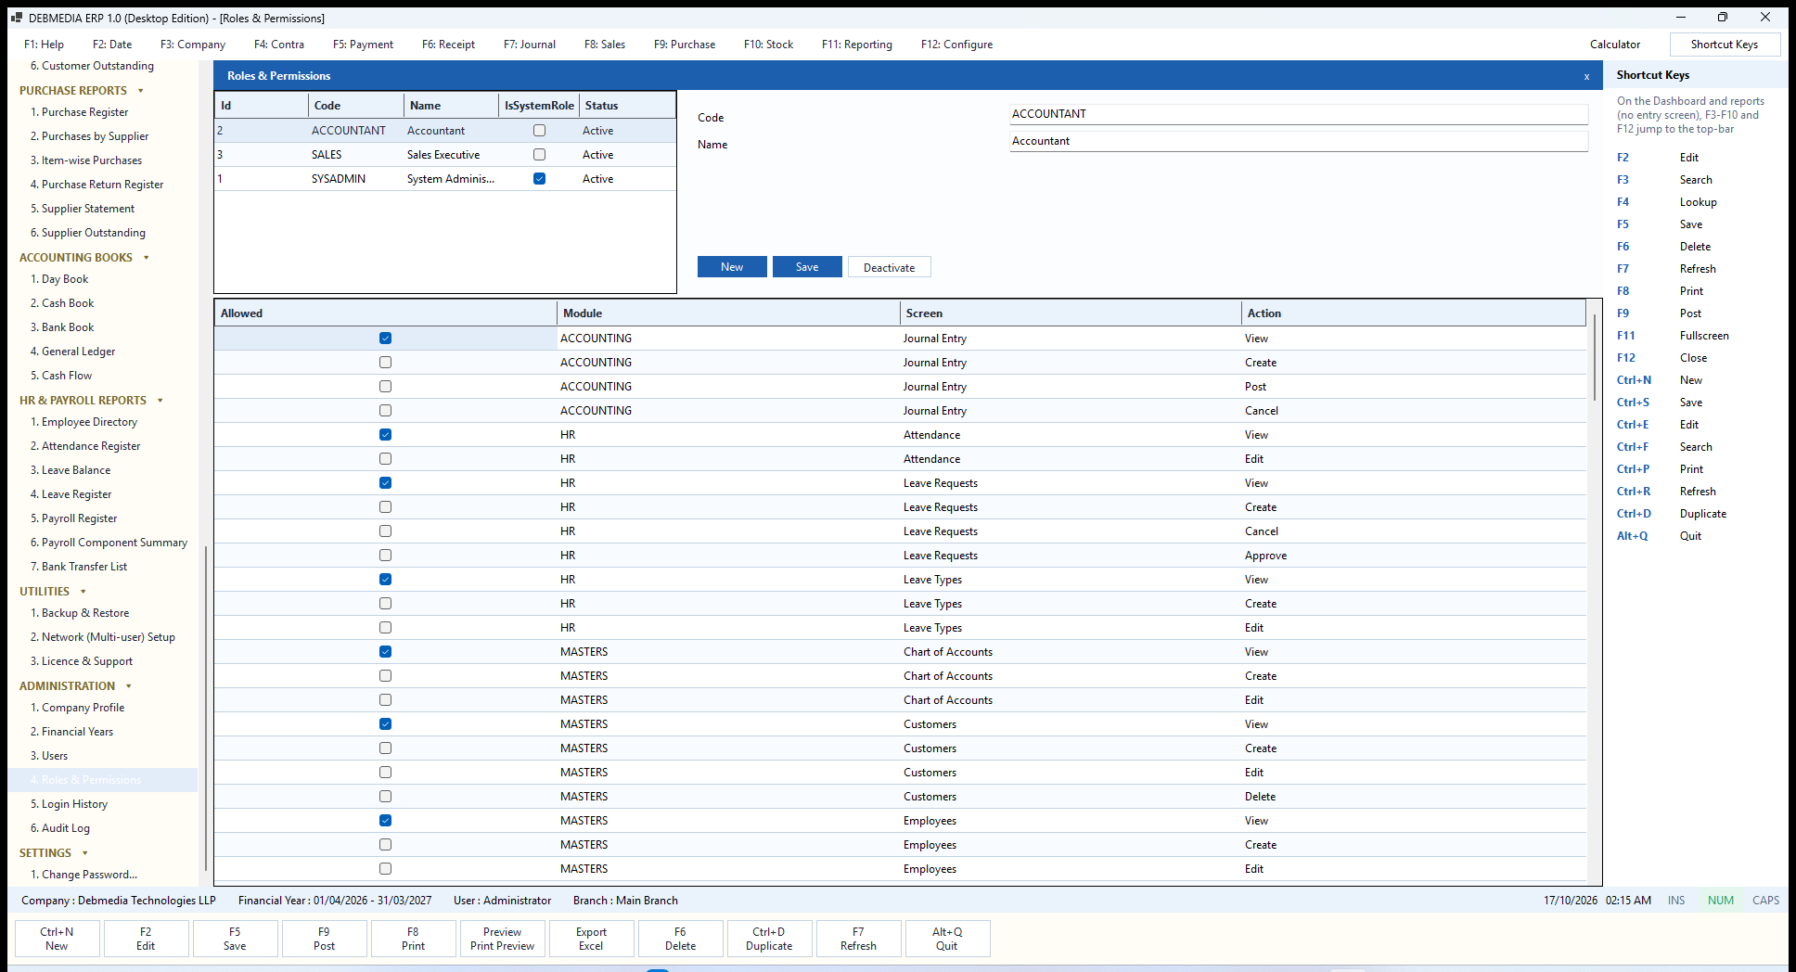Uncheck Allowed for MASTERS Employees View

click(385, 821)
